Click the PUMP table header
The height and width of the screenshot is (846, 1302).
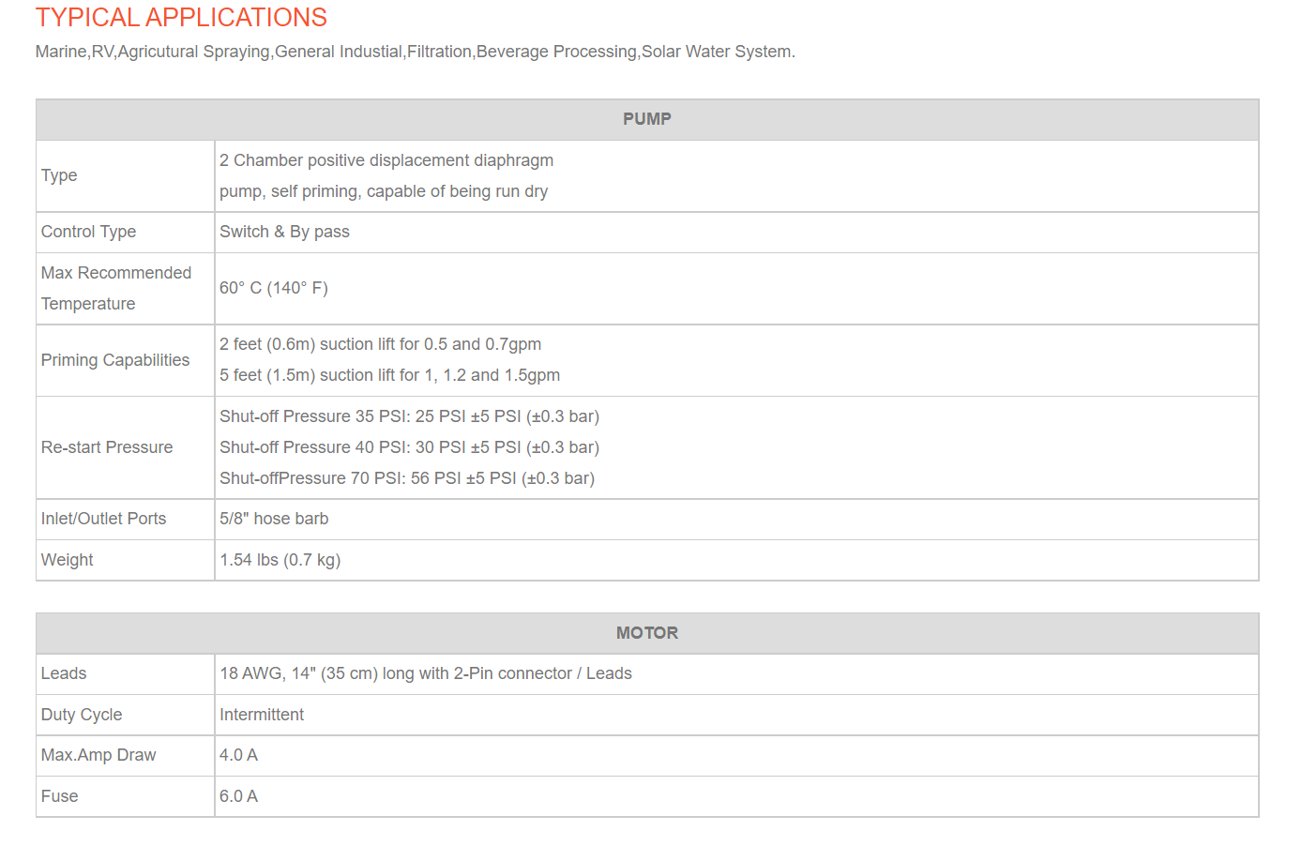[647, 119]
